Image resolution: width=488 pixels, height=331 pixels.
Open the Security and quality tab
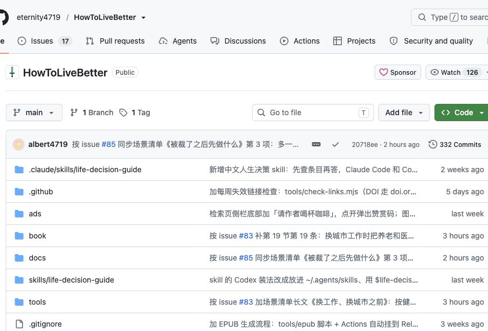[x=431, y=41]
